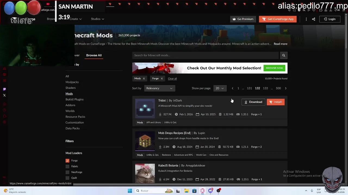Select Bukkit Plugins category
This screenshot has height=195, width=348.
[x=74, y=99]
